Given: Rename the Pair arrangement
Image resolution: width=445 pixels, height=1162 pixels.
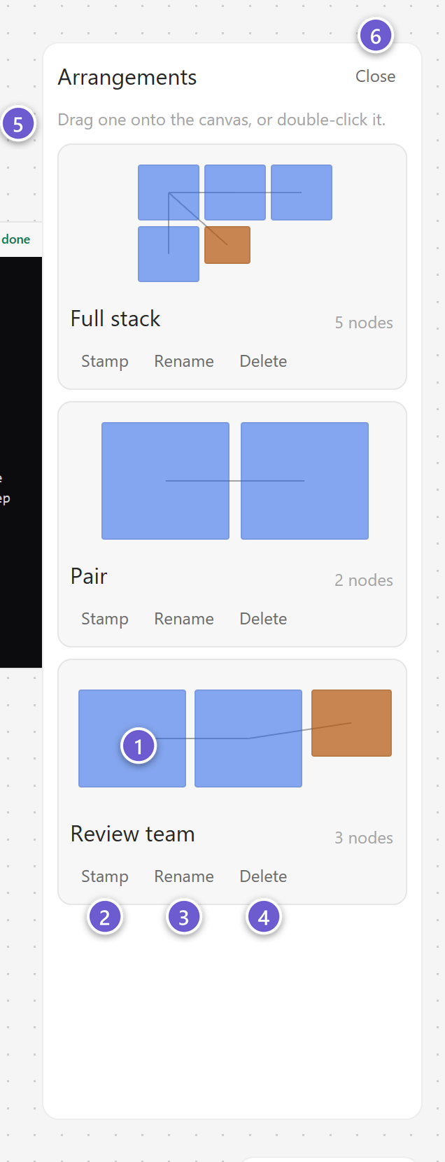Looking at the screenshot, I should pos(184,619).
